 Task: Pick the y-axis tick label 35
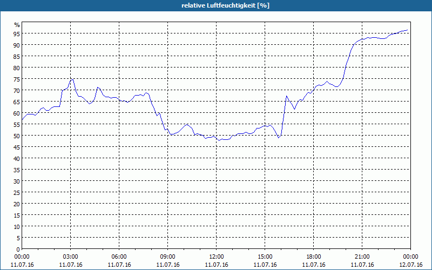17,170
